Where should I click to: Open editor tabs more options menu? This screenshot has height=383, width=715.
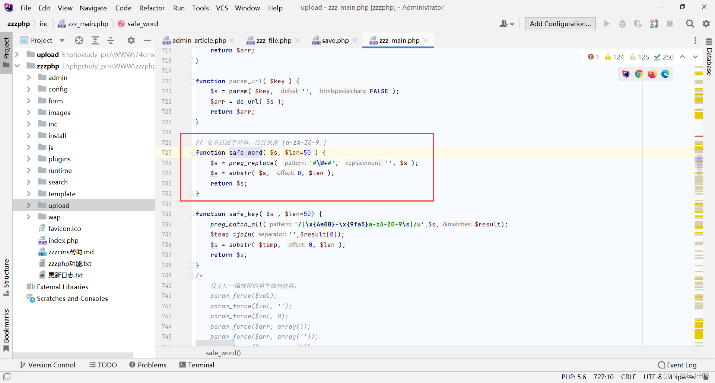[695, 40]
